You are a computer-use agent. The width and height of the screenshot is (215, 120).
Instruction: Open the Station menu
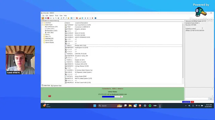pyautogui.click(x=51, y=16)
